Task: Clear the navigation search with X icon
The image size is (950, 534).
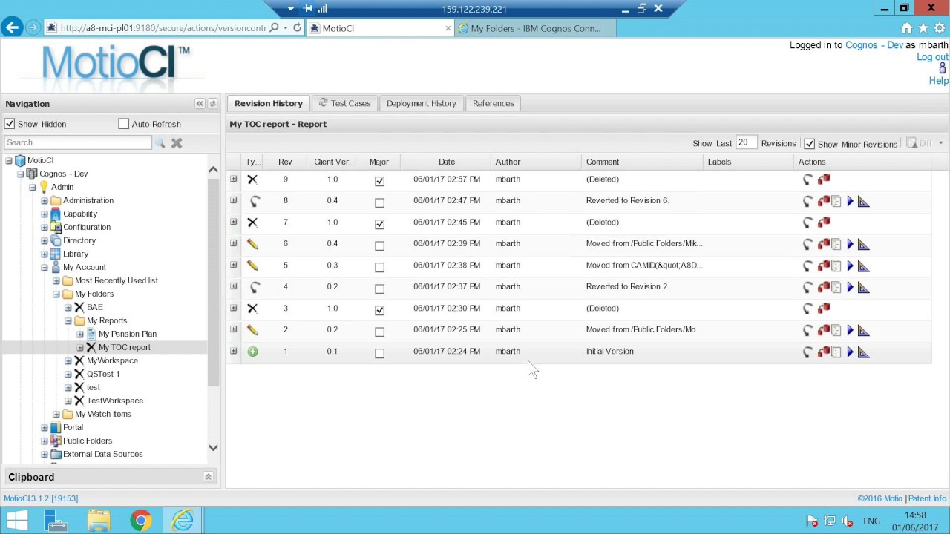Action: [177, 143]
